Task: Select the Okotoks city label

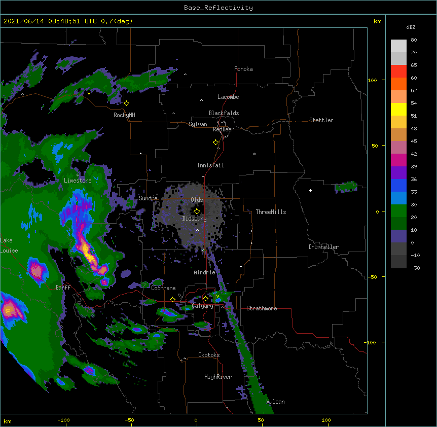Action: click(209, 355)
